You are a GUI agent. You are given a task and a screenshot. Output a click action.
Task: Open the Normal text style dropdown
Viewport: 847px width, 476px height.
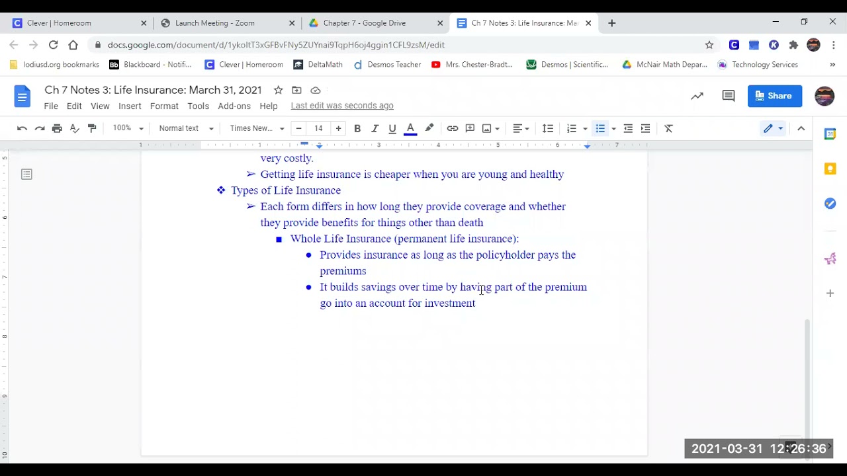click(x=186, y=128)
